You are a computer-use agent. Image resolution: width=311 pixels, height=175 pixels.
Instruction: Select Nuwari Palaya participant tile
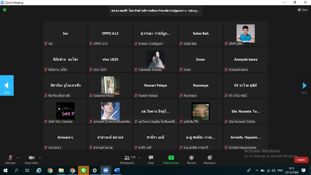coord(155,86)
